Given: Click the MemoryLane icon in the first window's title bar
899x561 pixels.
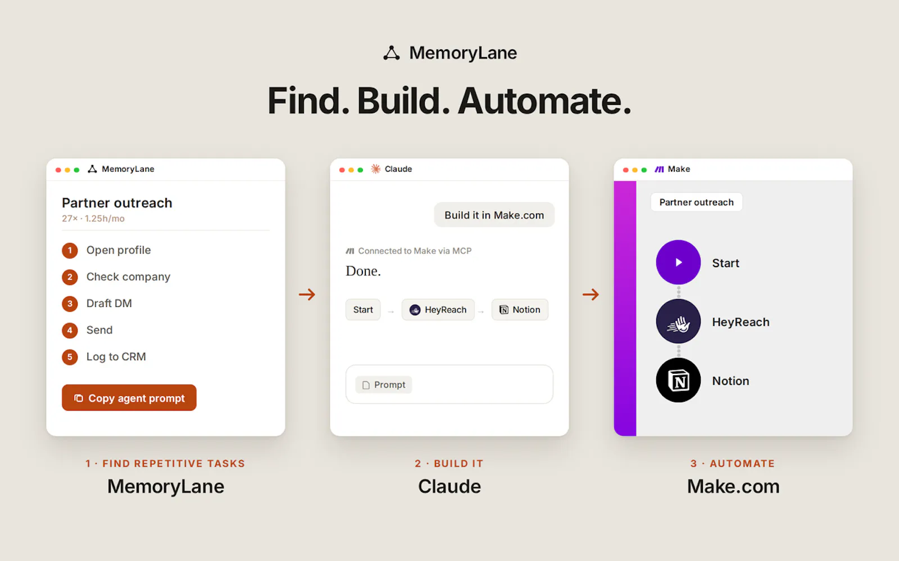Looking at the screenshot, I should pos(92,169).
